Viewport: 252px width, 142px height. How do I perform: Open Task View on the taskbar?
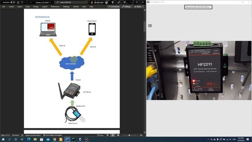(x=22, y=139)
